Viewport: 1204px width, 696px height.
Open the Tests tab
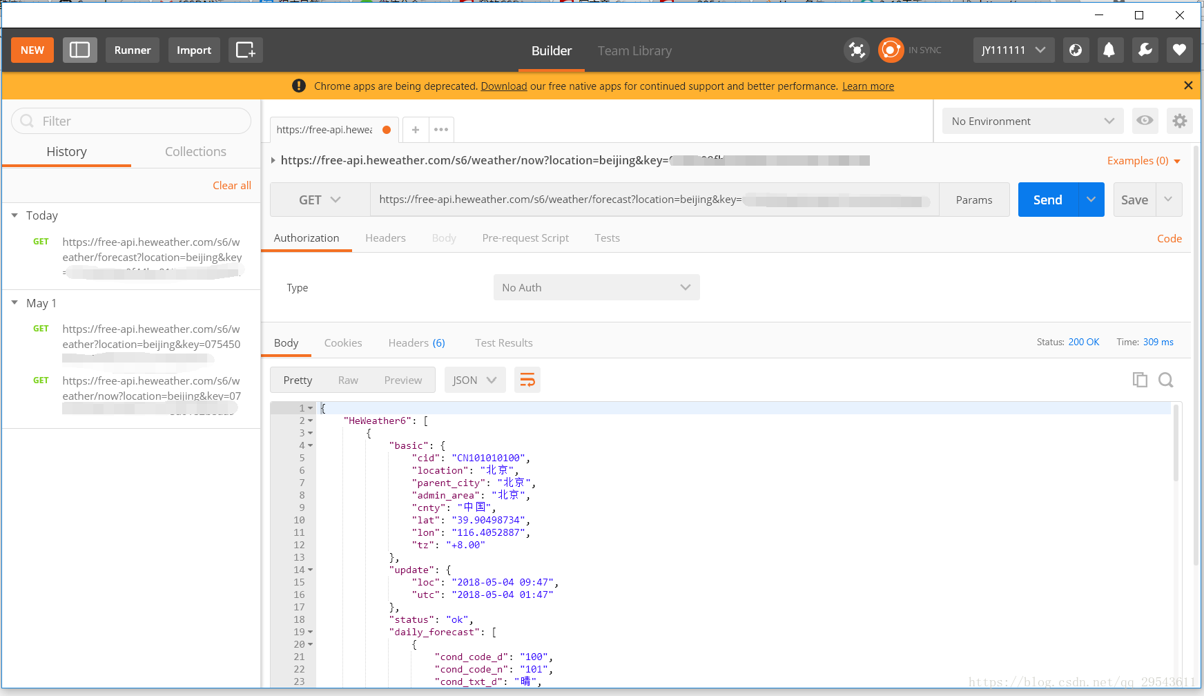(x=608, y=238)
